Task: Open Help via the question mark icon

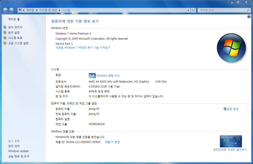Action: tap(249, 17)
